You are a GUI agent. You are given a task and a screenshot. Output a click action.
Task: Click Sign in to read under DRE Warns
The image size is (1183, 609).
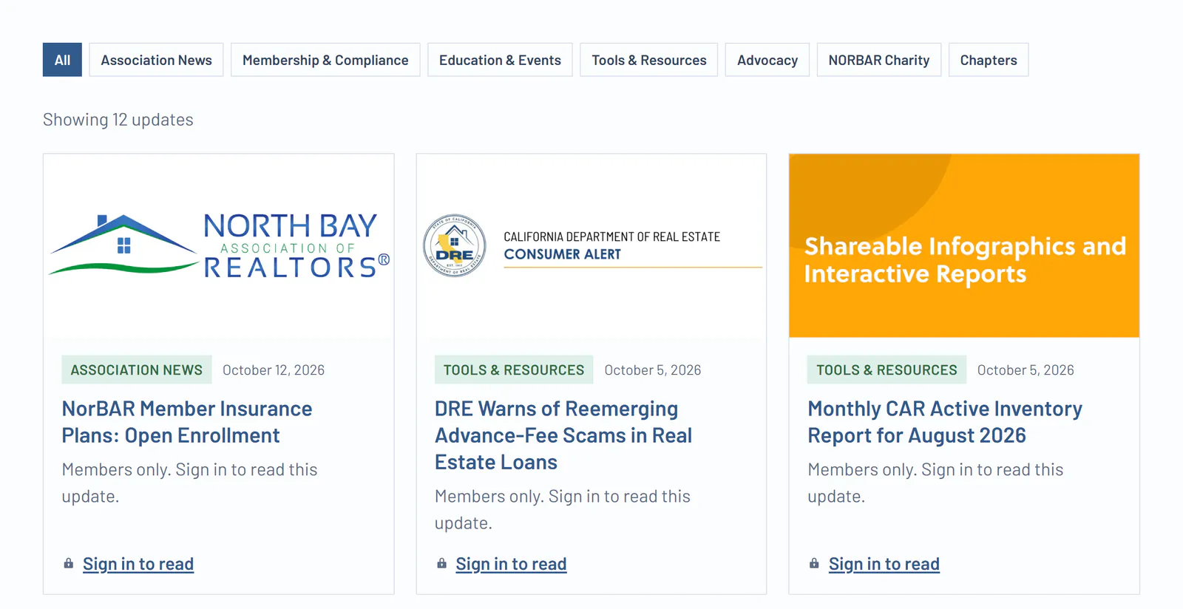(511, 564)
